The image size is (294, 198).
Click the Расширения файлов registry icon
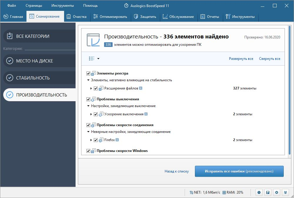101,88
